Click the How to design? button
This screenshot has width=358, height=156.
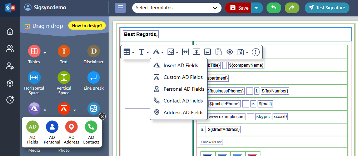coord(87,26)
